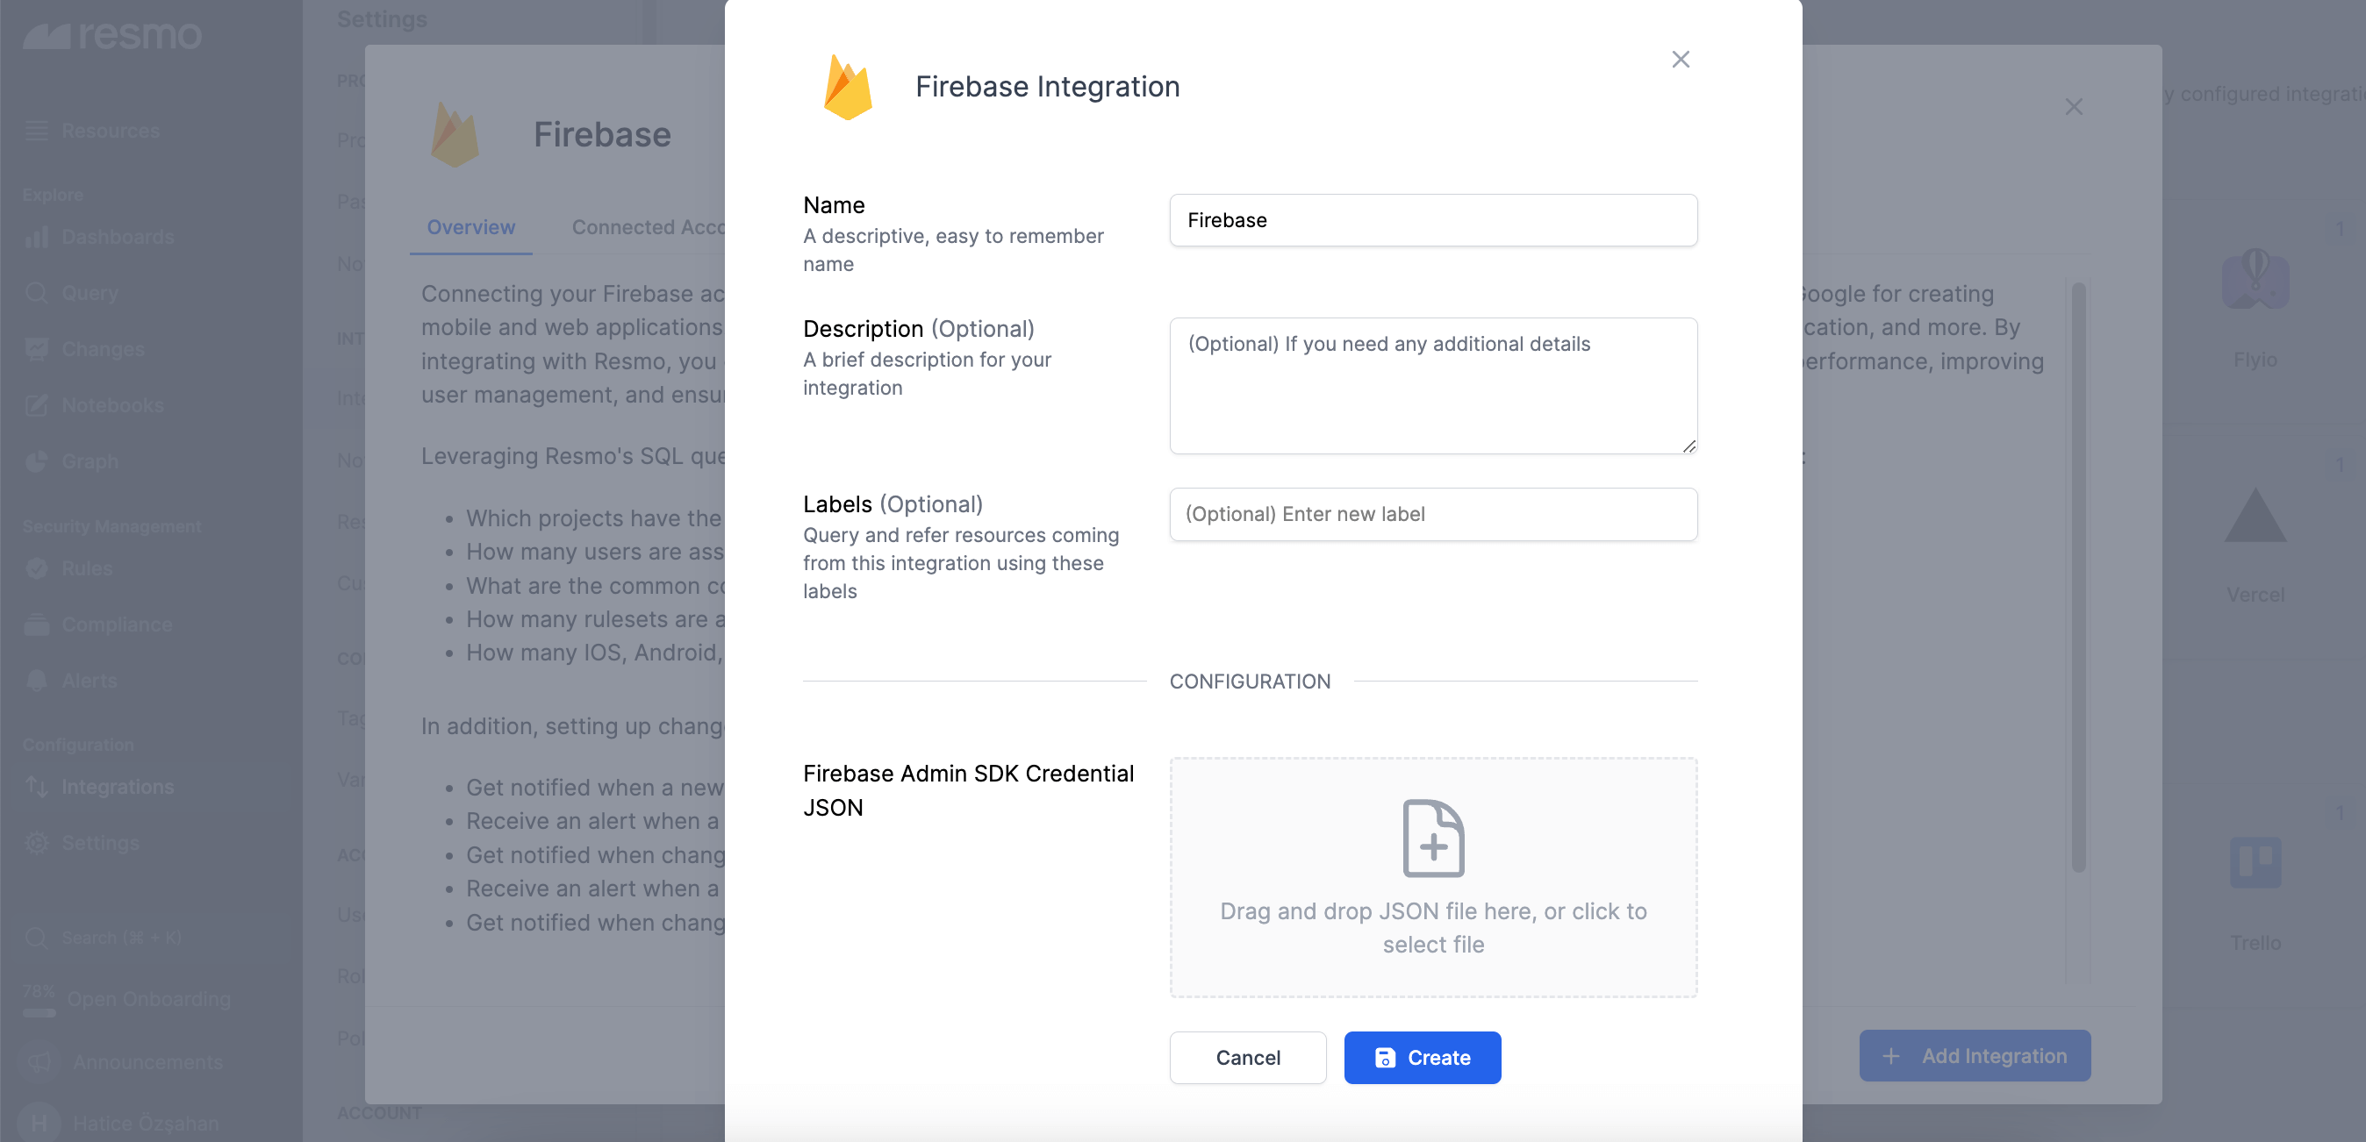The width and height of the screenshot is (2366, 1142).
Task: Click the Labels input field
Action: pos(1433,514)
